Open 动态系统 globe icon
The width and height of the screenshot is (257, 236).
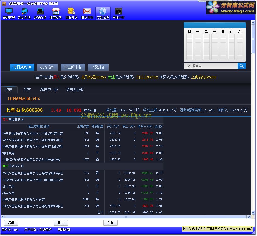click(25, 13)
